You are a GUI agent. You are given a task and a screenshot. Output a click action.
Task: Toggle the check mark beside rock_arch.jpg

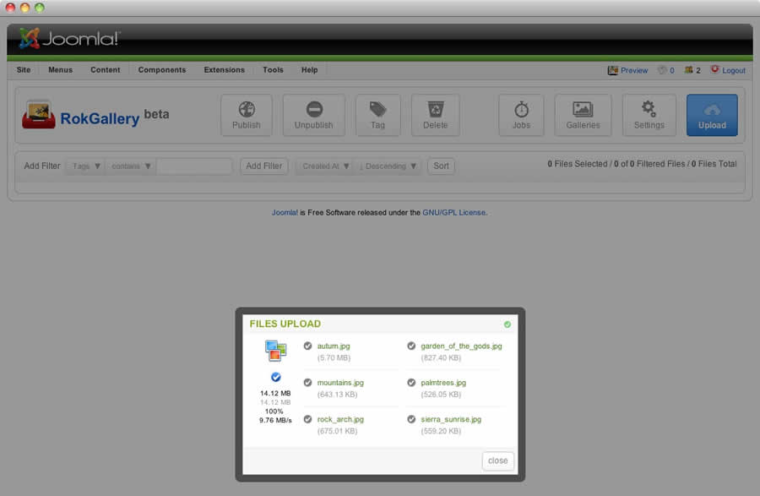pyautogui.click(x=308, y=418)
